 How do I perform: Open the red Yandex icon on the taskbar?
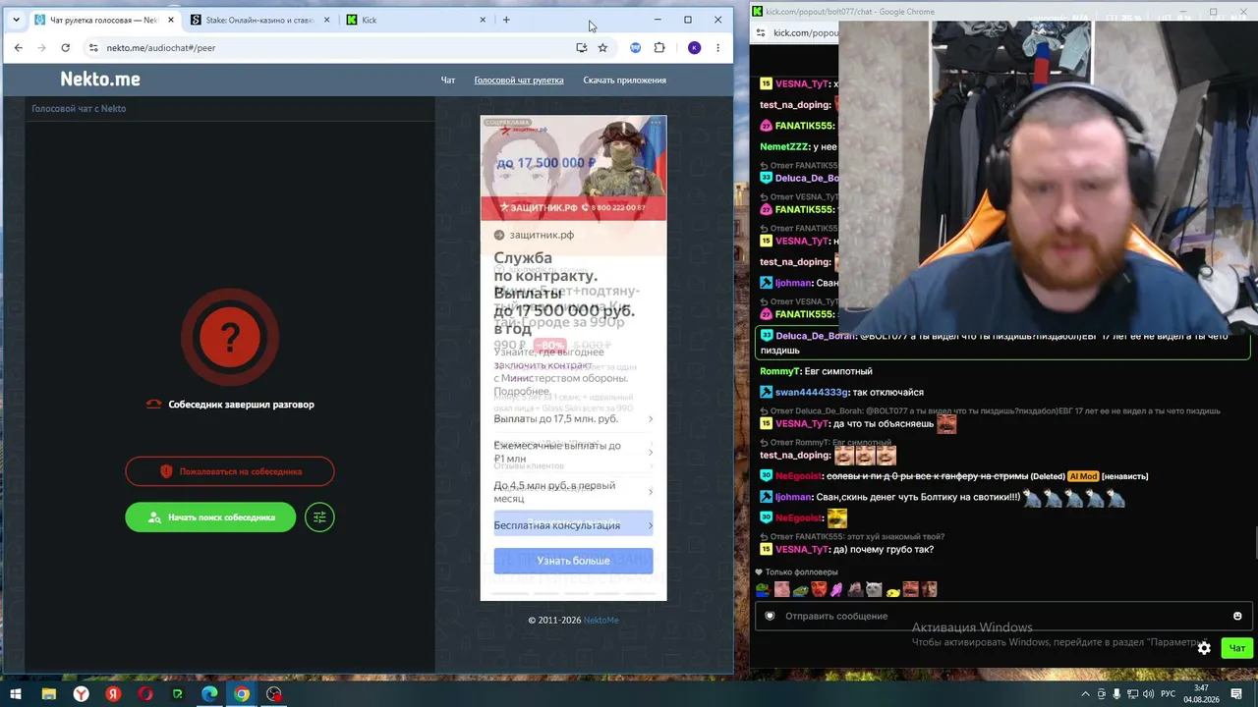114,694
